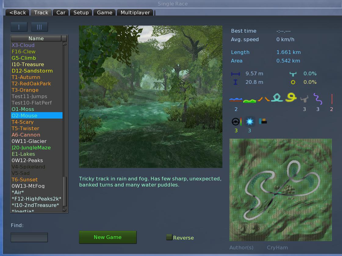Click the Find search field
The width and height of the screenshot is (342, 256).
pyautogui.click(x=29, y=237)
